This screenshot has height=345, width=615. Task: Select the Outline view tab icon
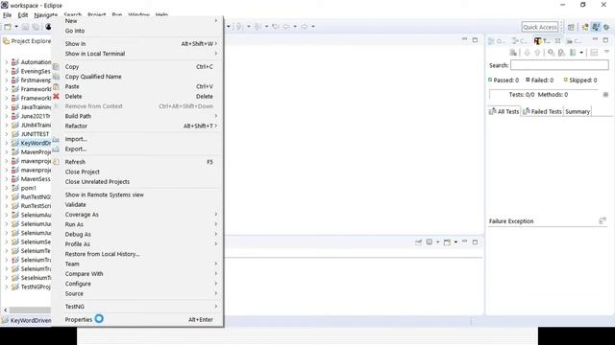(x=491, y=41)
